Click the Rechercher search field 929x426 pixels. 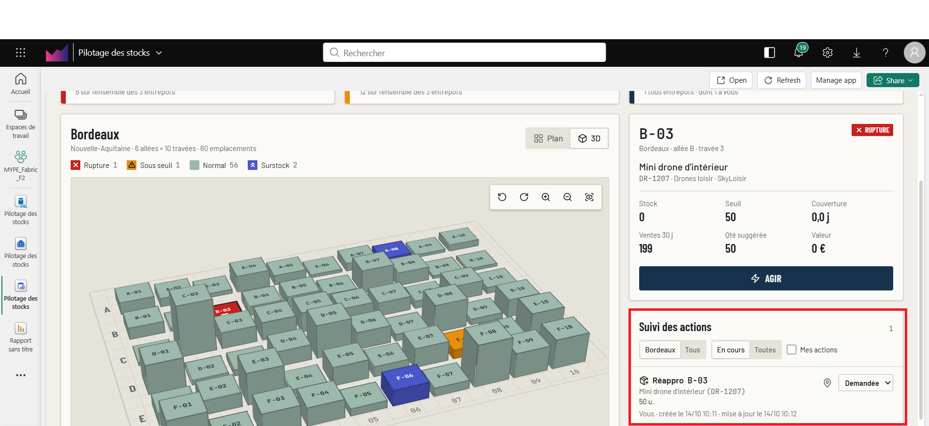pyautogui.click(x=464, y=52)
